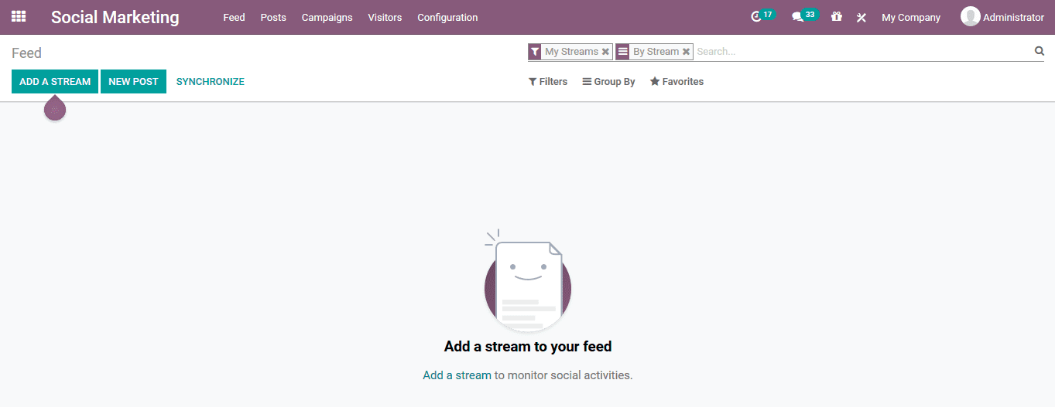The height and width of the screenshot is (407, 1055).
Task: Click the 'Add a stream to your feed' heading
Action: coord(528,347)
